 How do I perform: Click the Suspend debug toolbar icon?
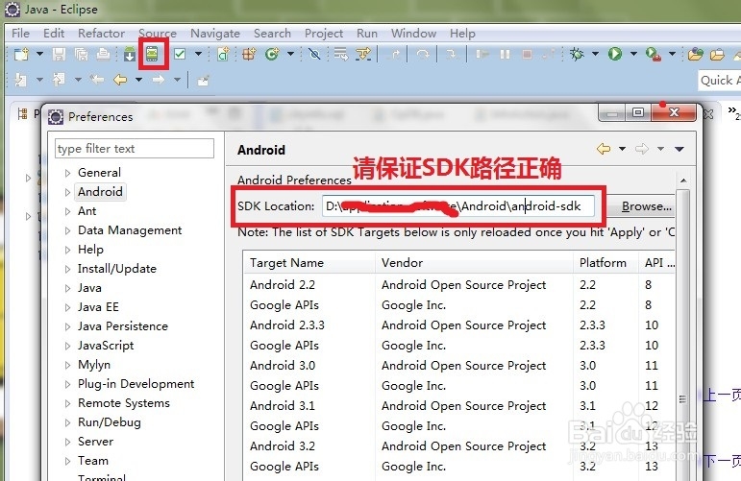[505, 55]
